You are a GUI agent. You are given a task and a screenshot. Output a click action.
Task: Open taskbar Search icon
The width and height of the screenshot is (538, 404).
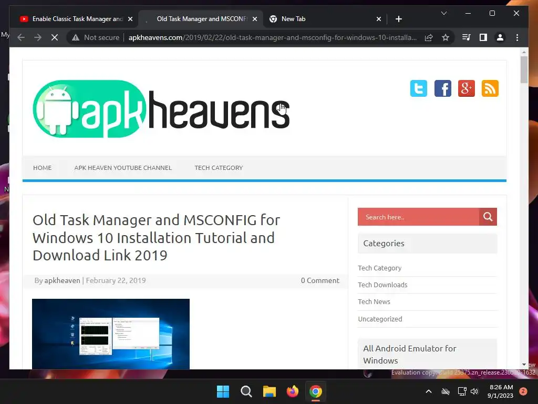pos(246,391)
